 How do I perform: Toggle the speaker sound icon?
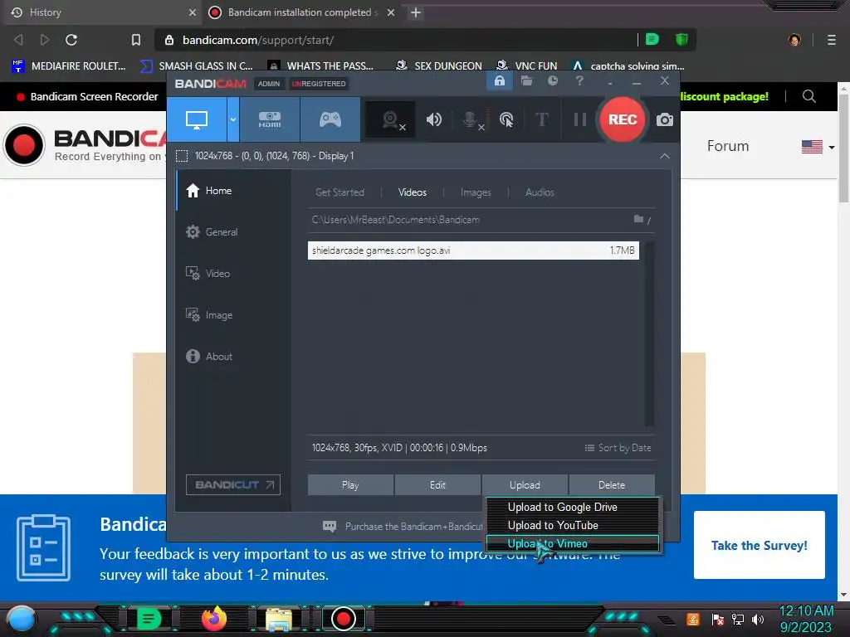[x=433, y=119]
